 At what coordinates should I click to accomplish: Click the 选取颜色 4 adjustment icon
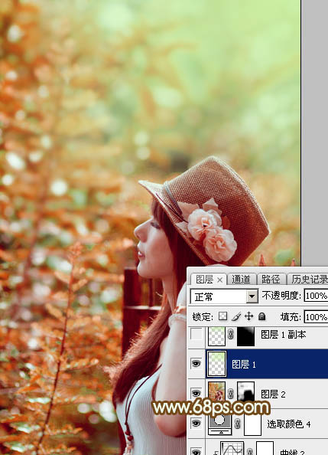coord(219,424)
